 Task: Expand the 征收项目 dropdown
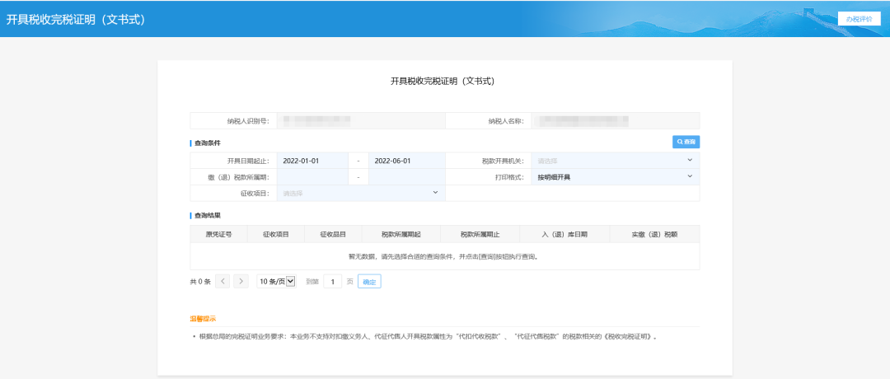coord(360,194)
